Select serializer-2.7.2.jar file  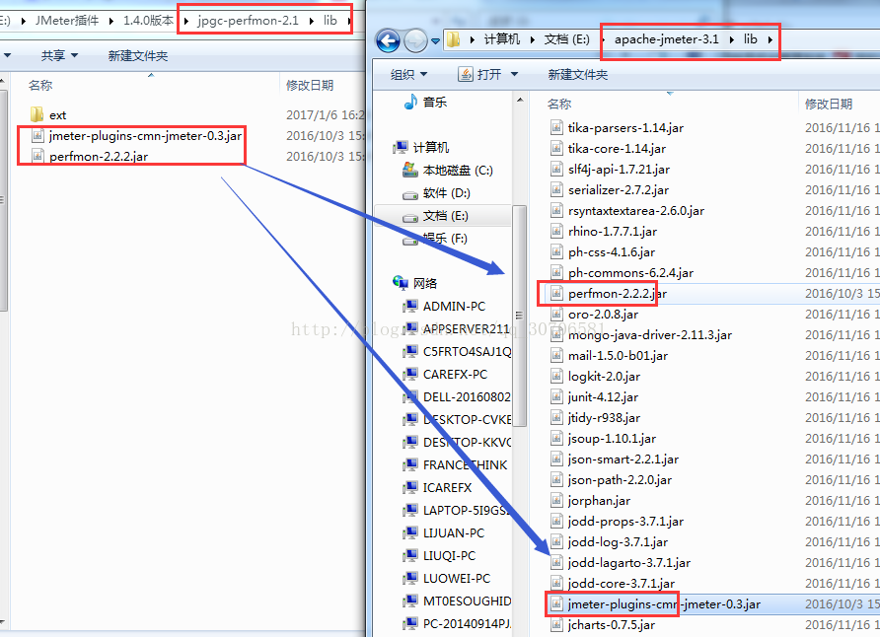[x=610, y=190]
